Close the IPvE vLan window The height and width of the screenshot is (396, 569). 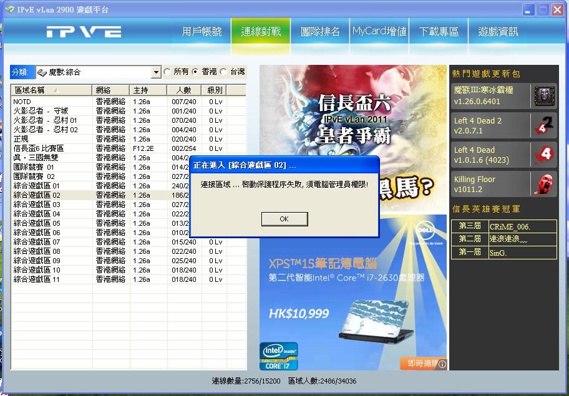[x=557, y=10]
